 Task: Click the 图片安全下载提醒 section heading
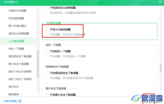coord(56,89)
